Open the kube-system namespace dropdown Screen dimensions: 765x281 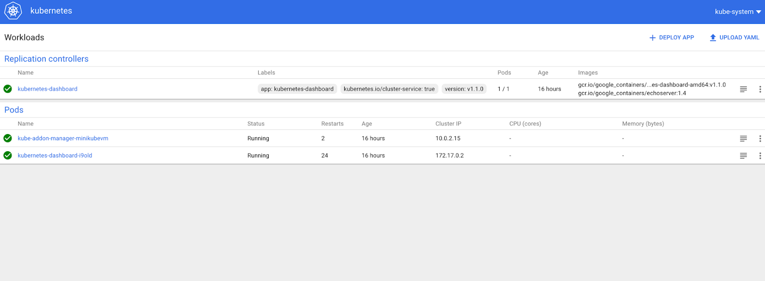click(x=738, y=11)
